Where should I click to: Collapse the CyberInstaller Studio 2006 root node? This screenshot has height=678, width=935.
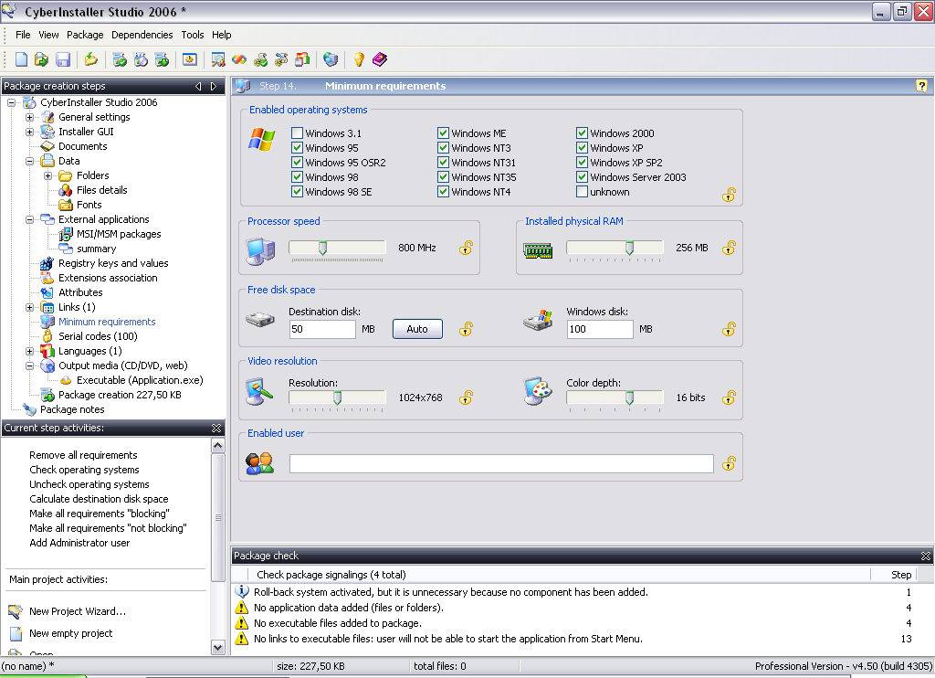click(11, 102)
